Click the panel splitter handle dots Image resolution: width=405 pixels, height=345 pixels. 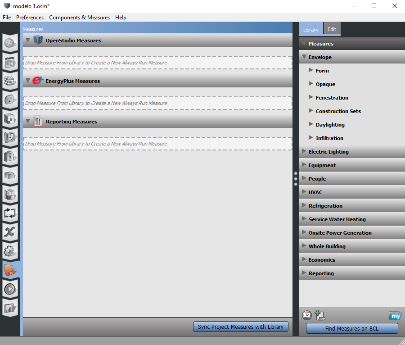[296, 178]
